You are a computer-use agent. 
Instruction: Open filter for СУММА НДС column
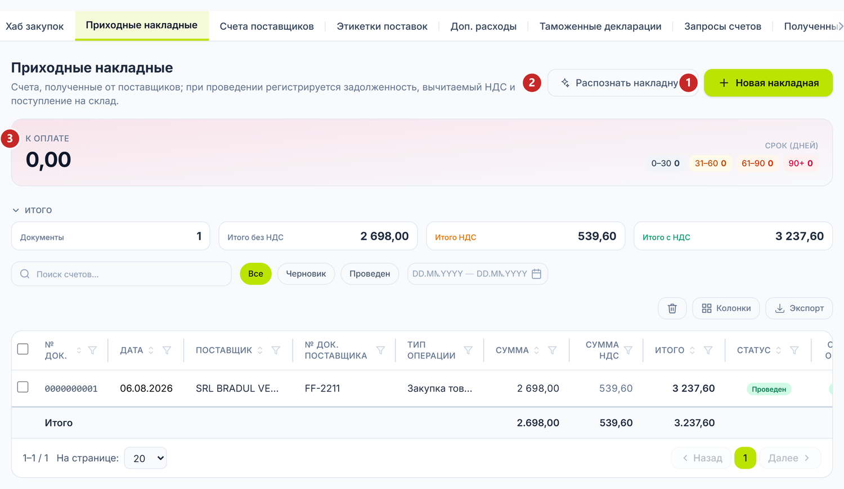pos(628,351)
